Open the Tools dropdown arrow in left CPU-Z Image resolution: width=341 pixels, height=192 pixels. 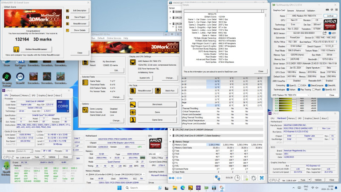pos(43,157)
